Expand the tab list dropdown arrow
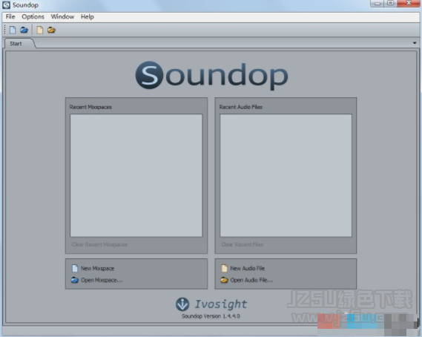 tap(415, 43)
